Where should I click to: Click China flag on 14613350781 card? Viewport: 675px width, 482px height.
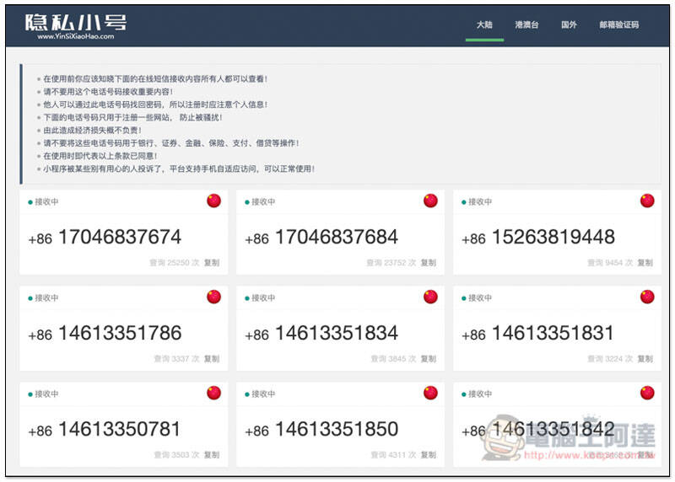[x=214, y=393]
